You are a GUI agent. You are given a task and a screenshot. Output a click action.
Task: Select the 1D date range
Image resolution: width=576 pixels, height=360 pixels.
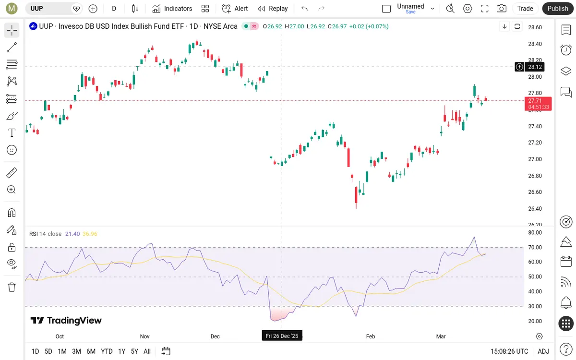(35, 351)
